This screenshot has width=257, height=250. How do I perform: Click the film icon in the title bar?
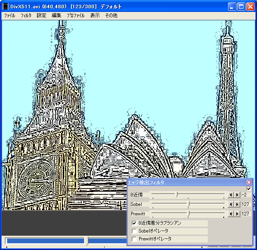click(6, 7)
